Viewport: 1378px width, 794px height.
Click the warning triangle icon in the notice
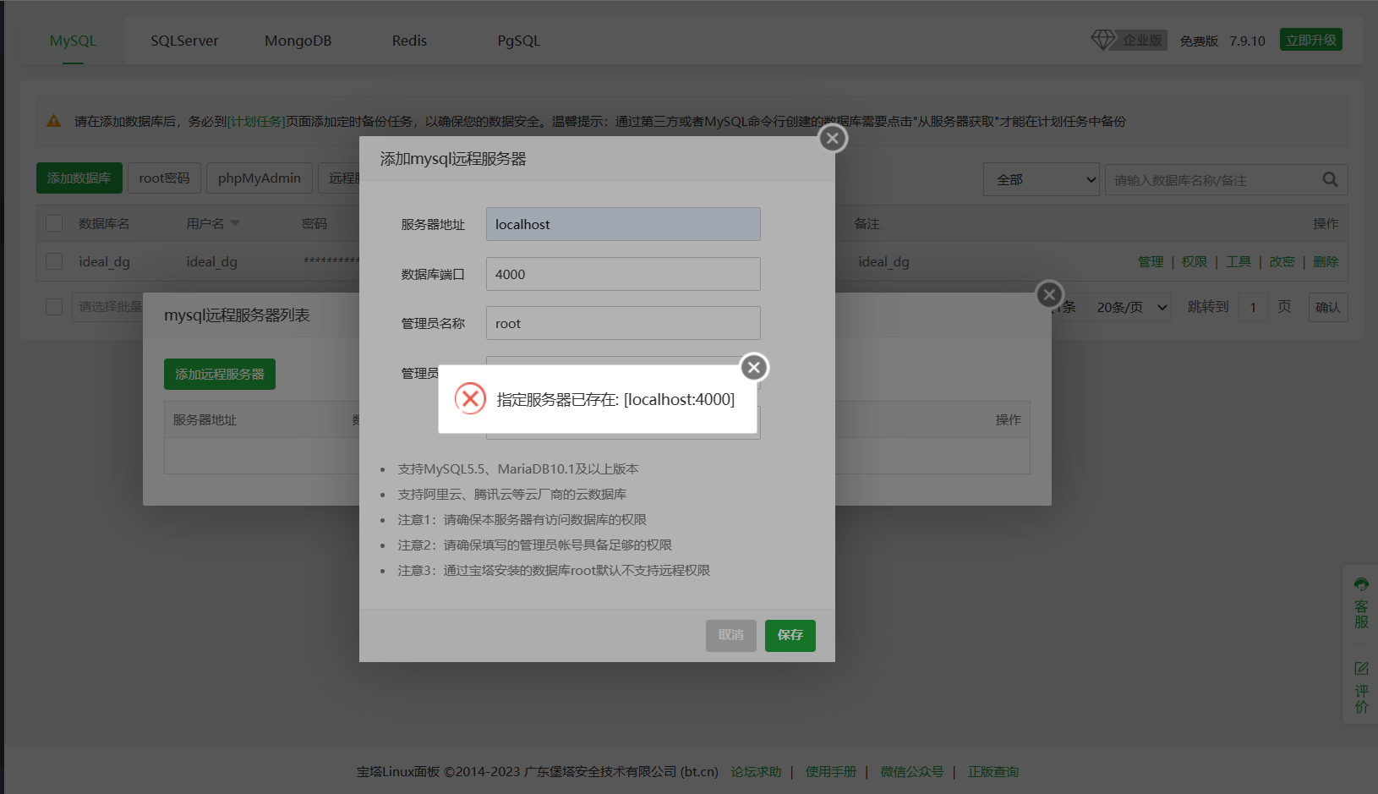[54, 121]
